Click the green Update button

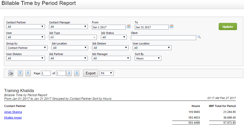pos(228,26)
